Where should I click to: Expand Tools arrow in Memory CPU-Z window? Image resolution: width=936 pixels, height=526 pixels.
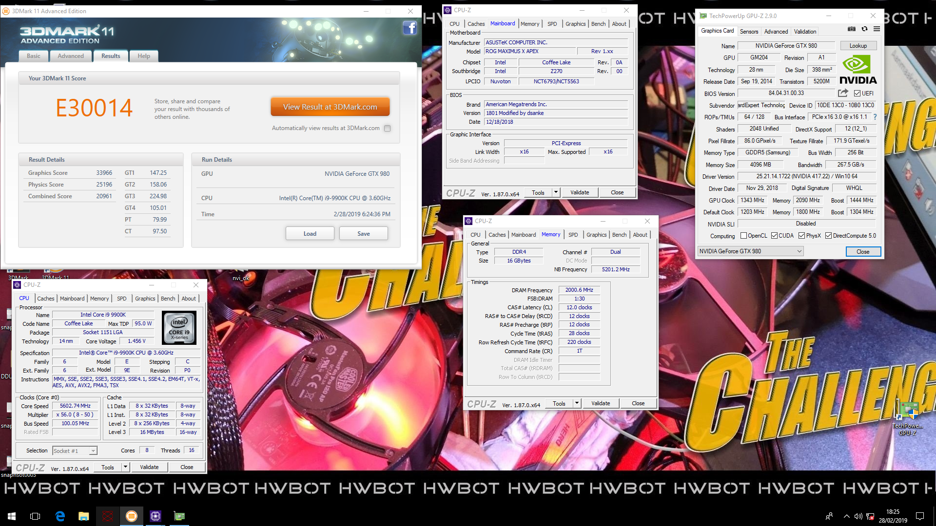coord(577,403)
